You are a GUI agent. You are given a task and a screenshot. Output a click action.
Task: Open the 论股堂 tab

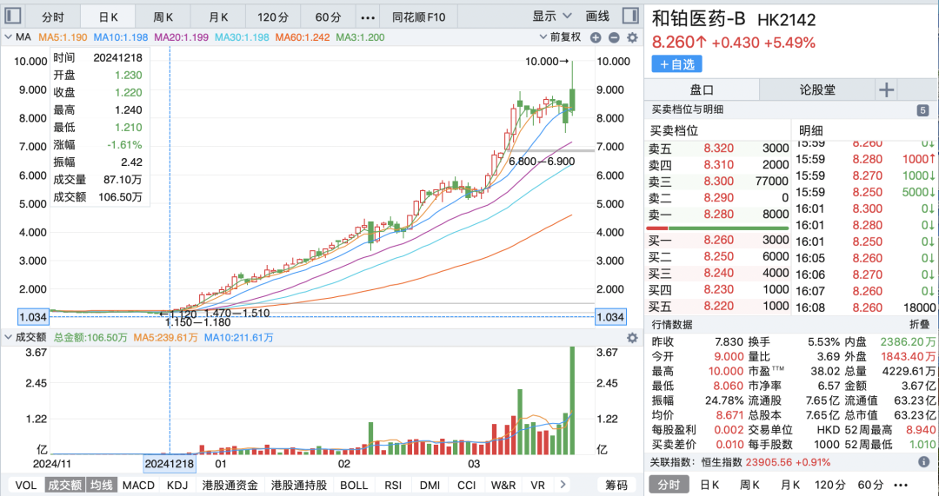tap(817, 89)
